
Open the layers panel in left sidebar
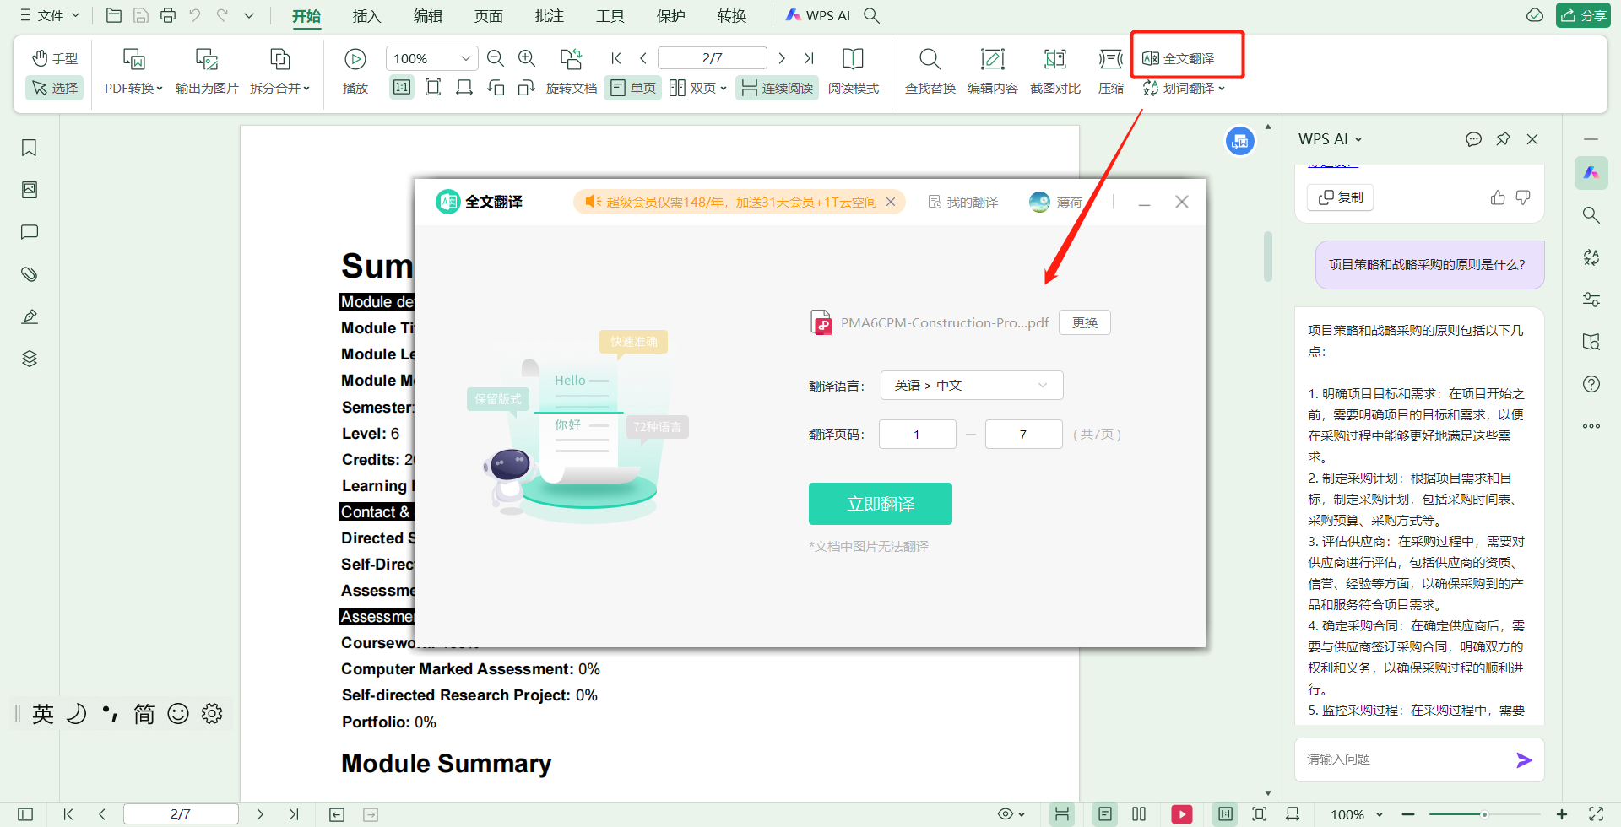(x=30, y=359)
